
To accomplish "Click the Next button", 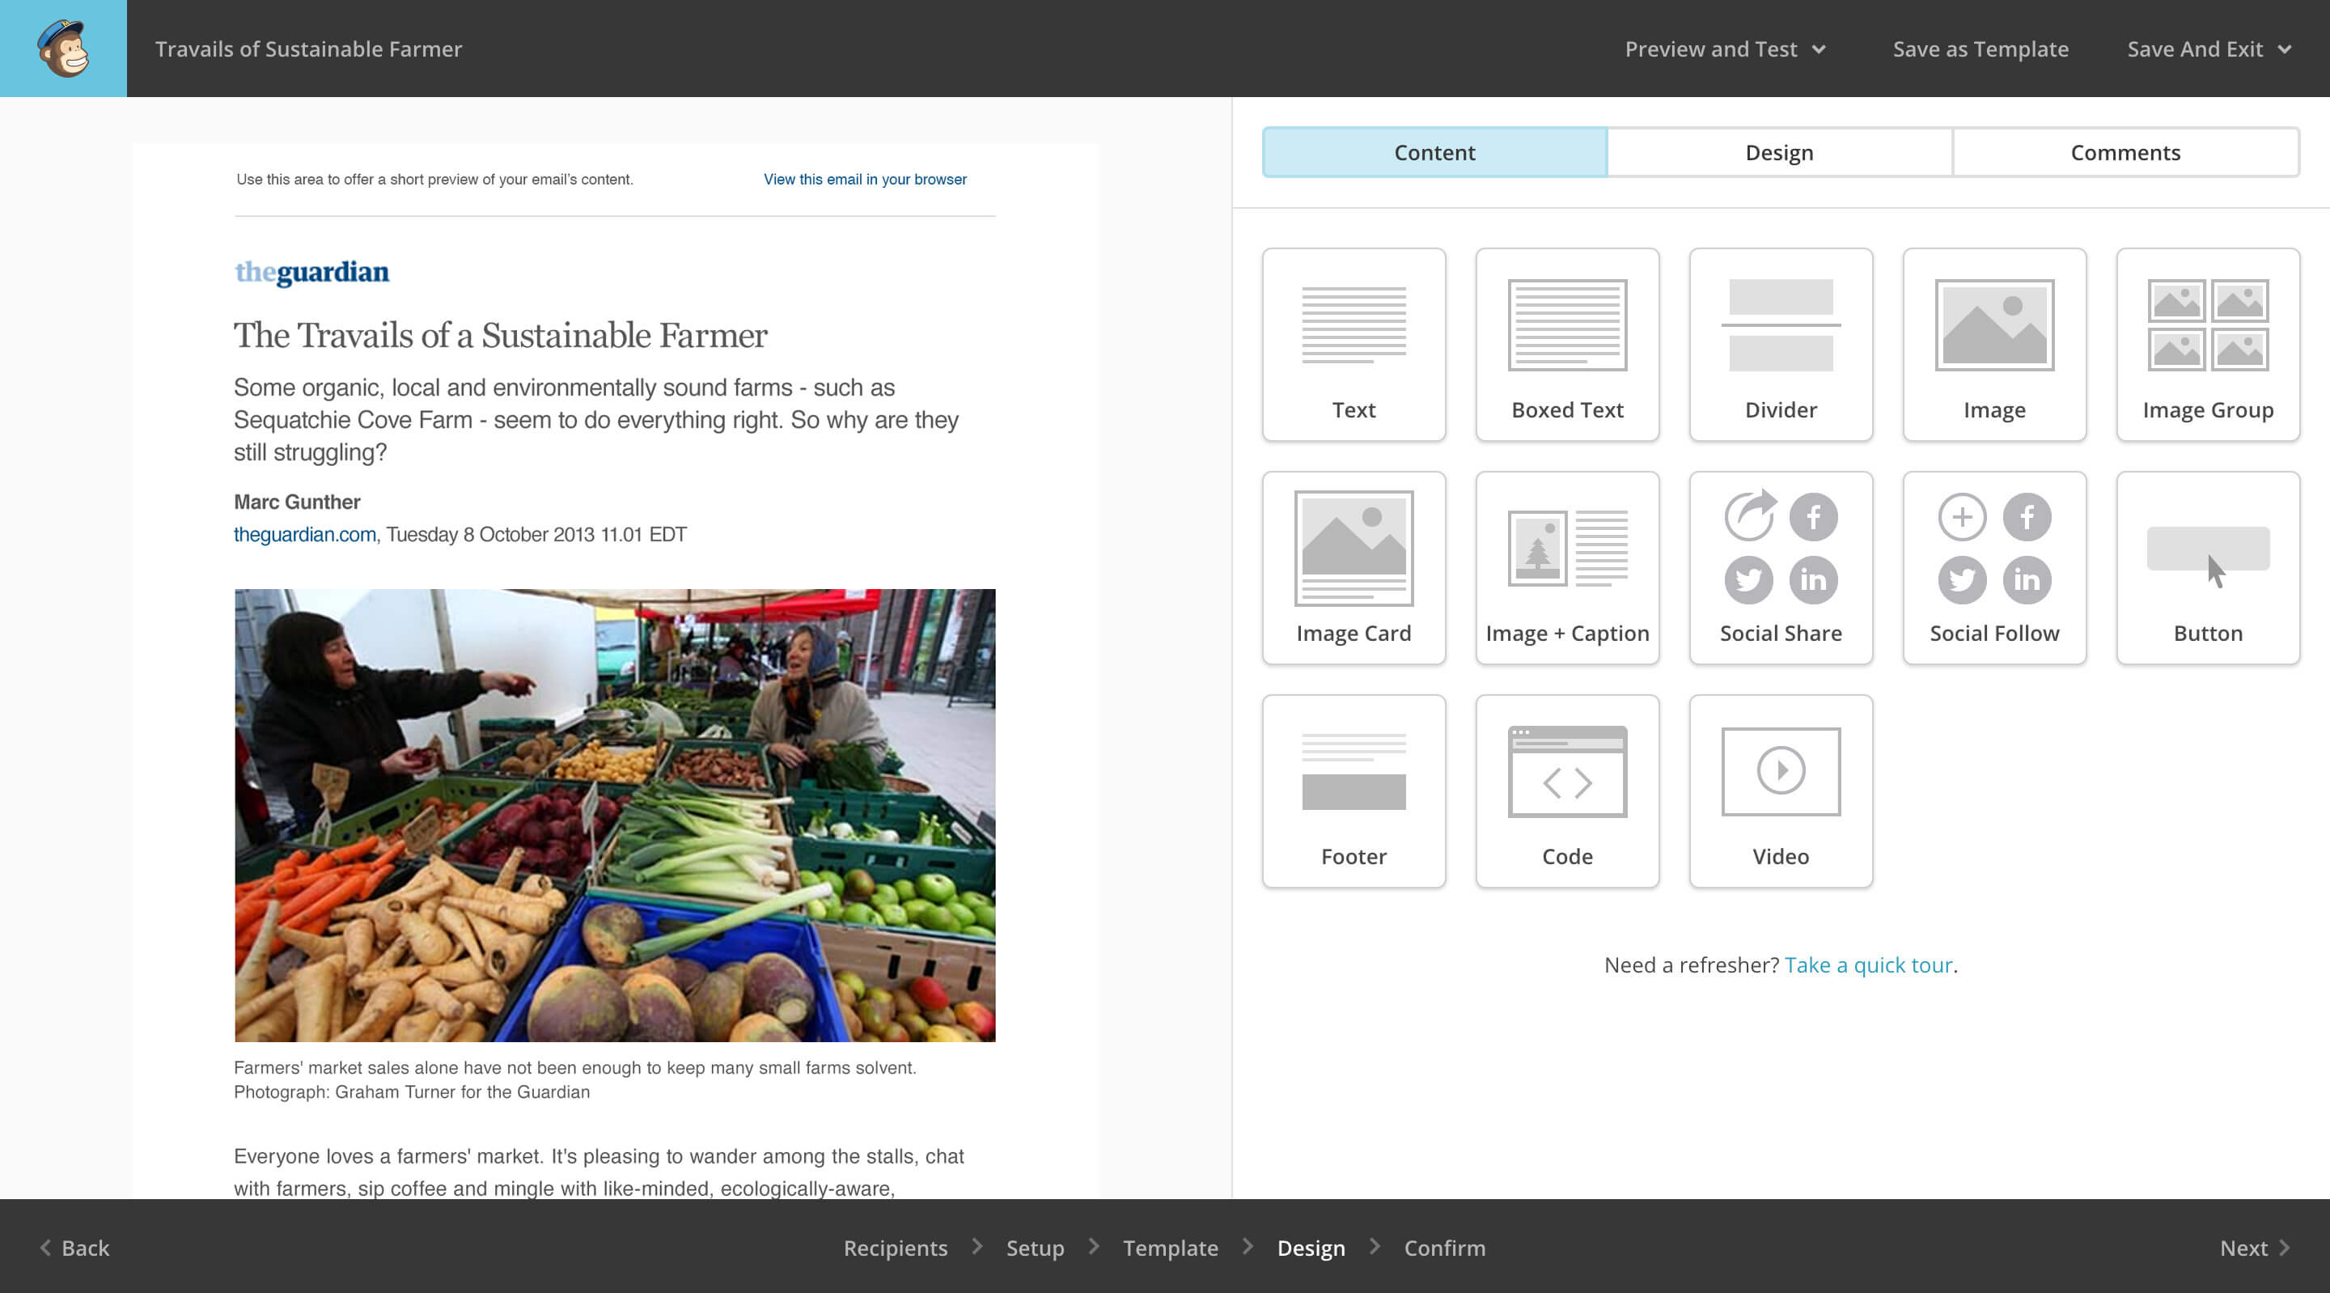I will (x=2255, y=1248).
